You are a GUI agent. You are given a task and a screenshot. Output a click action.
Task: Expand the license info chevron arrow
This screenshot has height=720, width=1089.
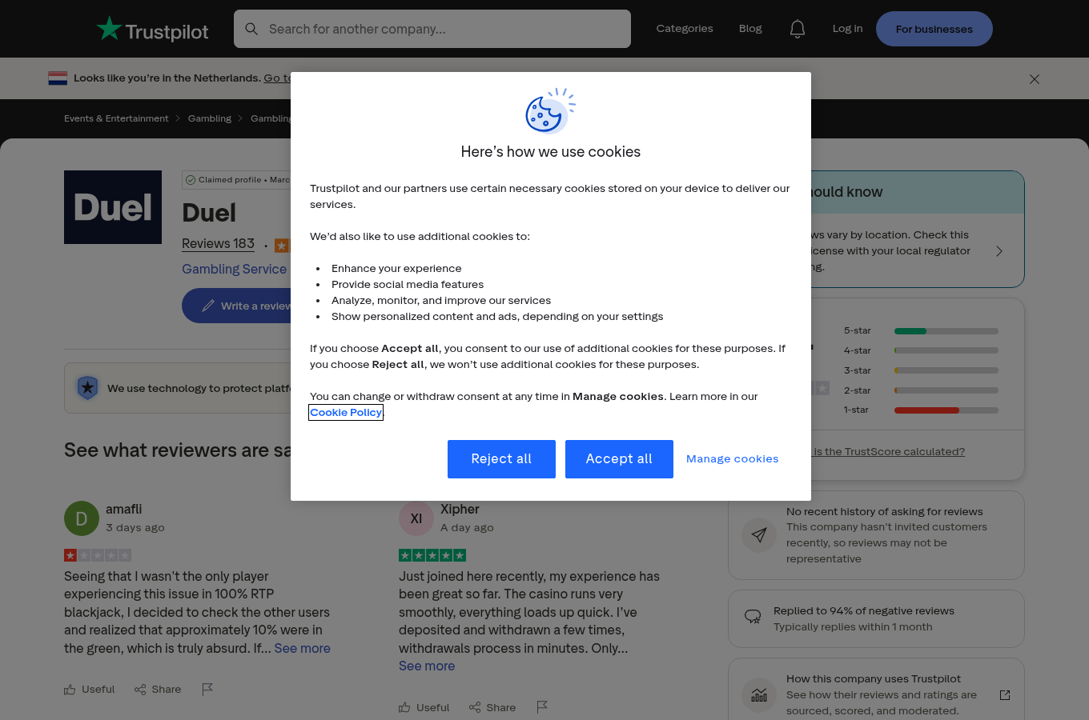(999, 251)
